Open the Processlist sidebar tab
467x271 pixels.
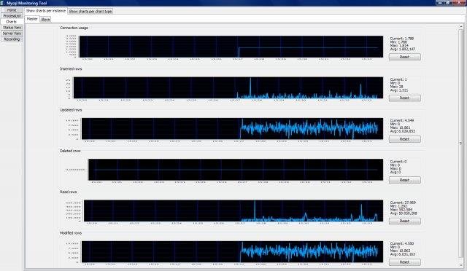[12, 16]
